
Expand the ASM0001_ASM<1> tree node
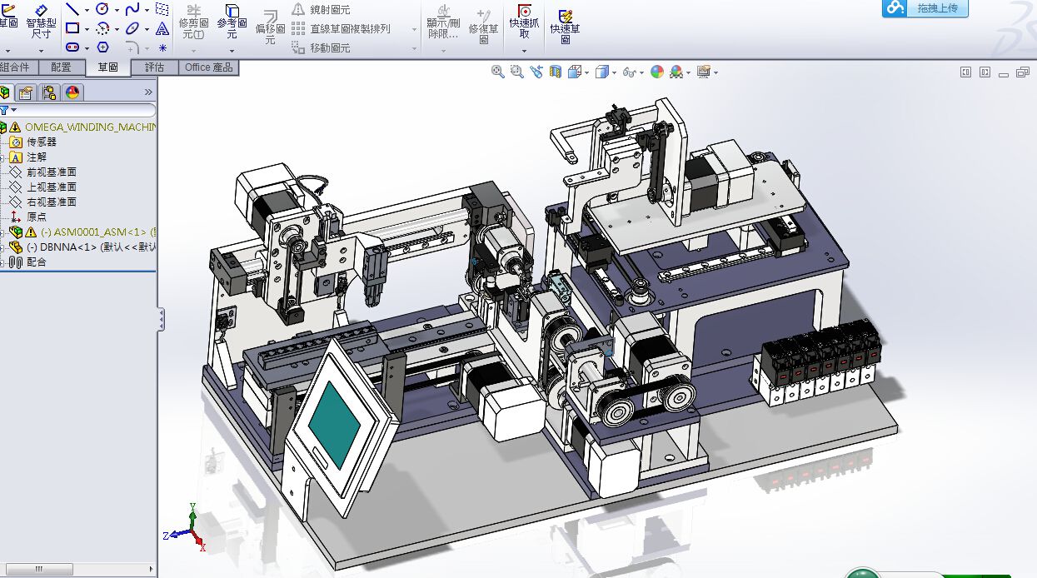click(x=3, y=232)
